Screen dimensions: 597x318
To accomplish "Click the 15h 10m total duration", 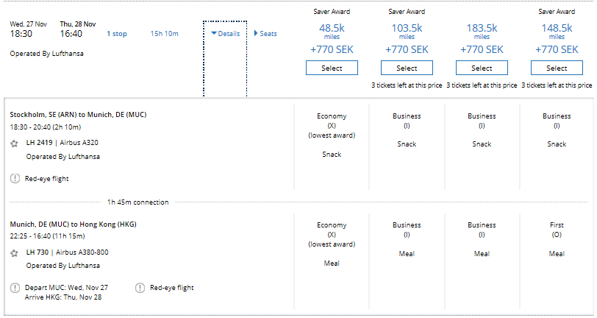I will tap(164, 34).
